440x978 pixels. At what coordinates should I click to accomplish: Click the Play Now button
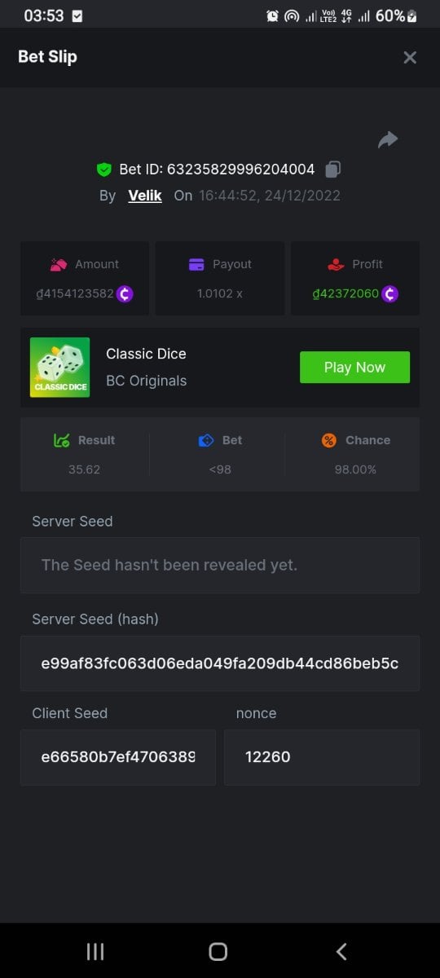[354, 368]
